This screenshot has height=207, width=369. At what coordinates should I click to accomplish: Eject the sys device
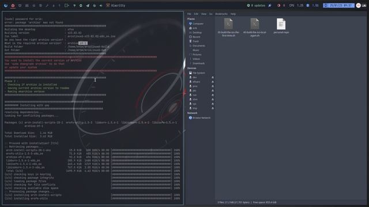click(213, 103)
